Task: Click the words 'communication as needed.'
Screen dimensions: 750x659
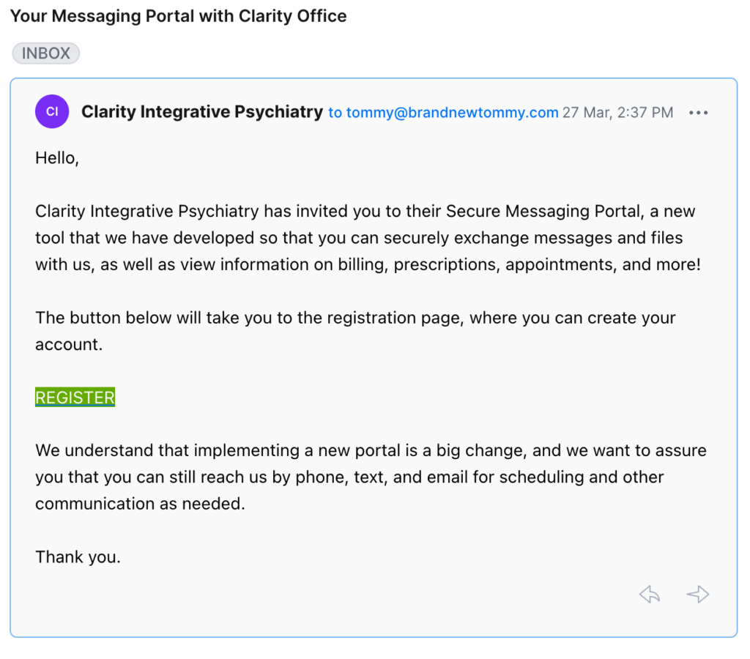Action: point(140,504)
